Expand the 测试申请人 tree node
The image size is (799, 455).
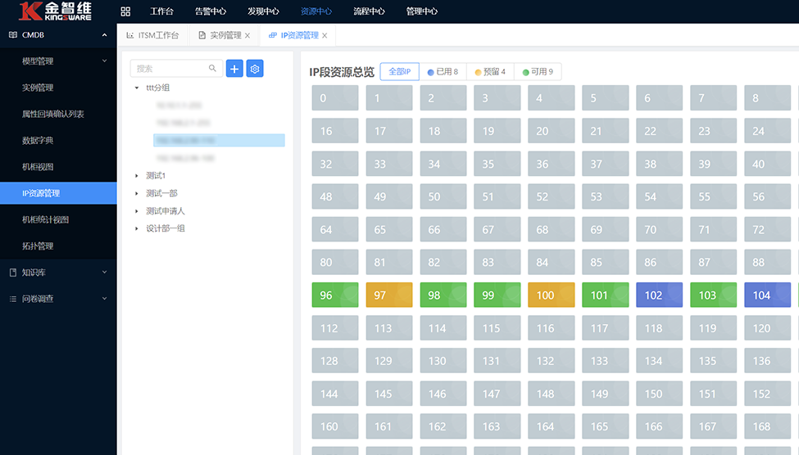coord(137,210)
